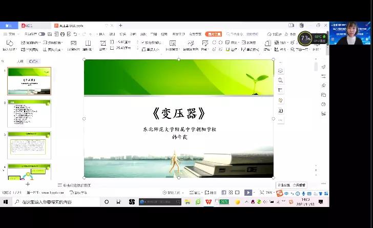Click the top icon in right sidebar
The image size is (373, 228).
click(x=323, y=67)
